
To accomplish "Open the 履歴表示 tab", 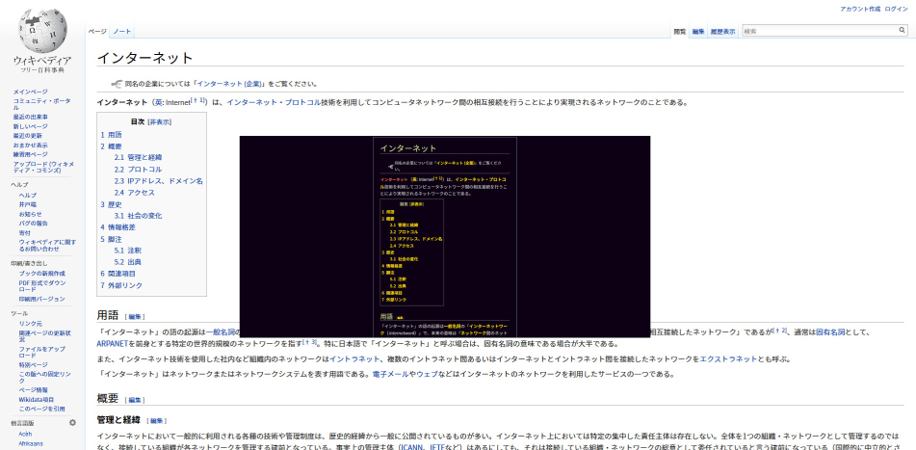I will click(x=722, y=32).
